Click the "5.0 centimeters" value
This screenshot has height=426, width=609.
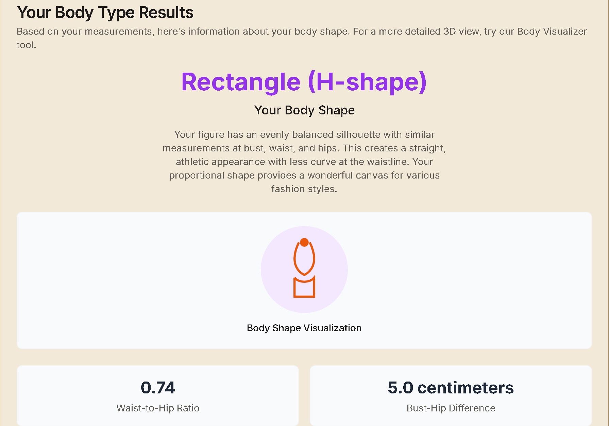(451, 388)
